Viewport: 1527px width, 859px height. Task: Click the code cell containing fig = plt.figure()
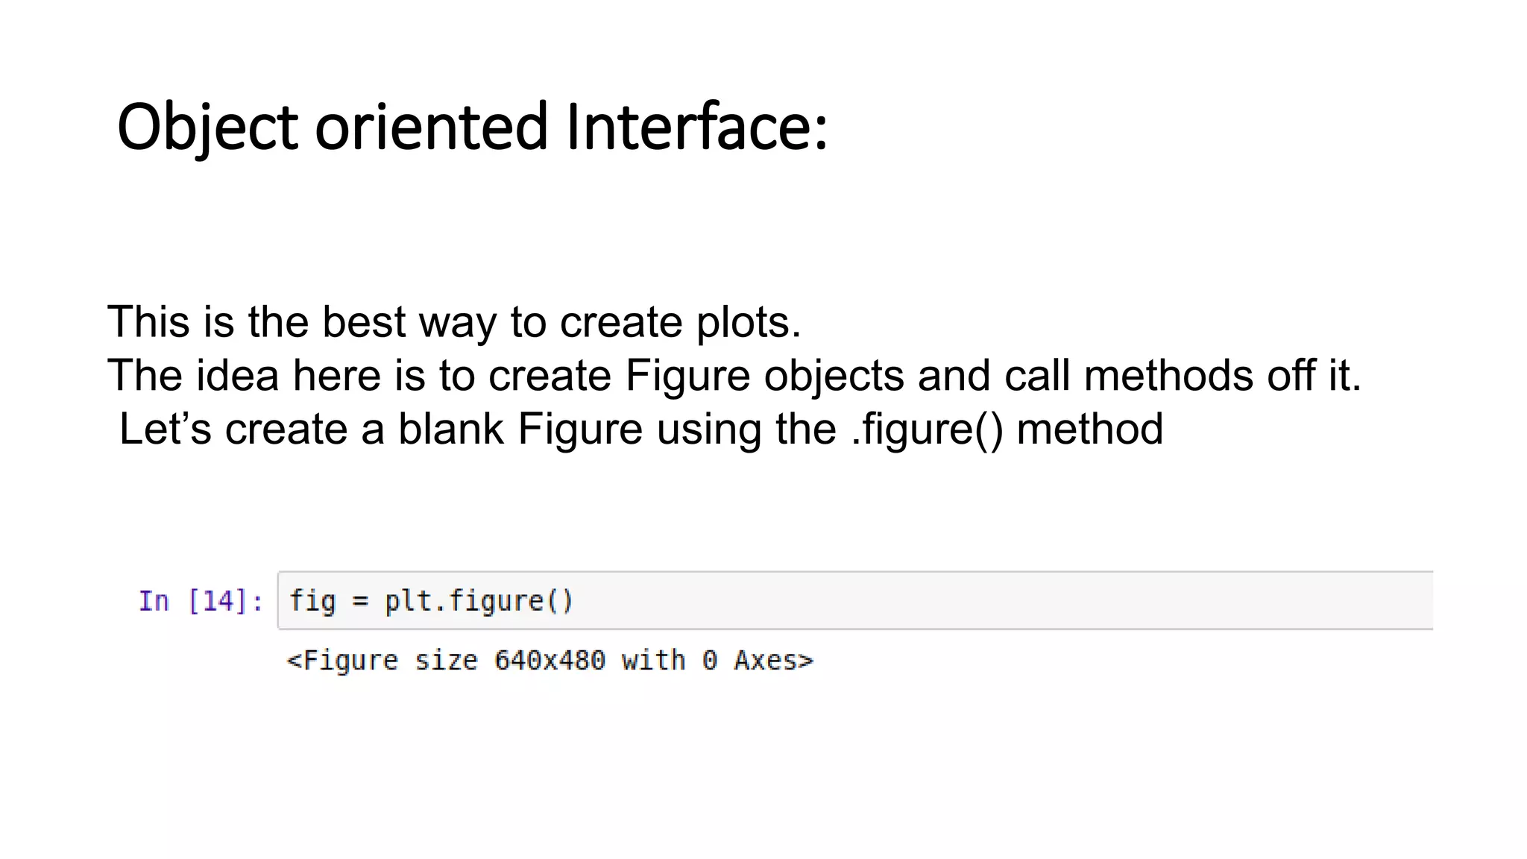coord(854,601)
